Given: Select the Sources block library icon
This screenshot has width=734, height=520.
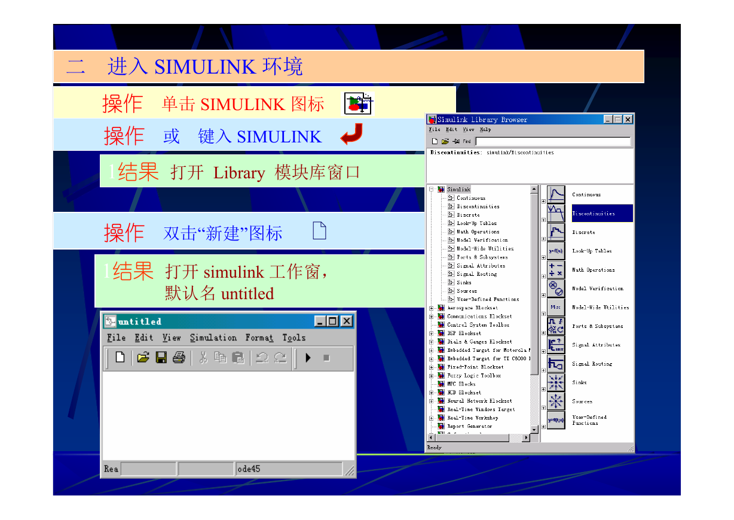Looking at the screenshot, I should pyautogui.click(x=556, y=402).
